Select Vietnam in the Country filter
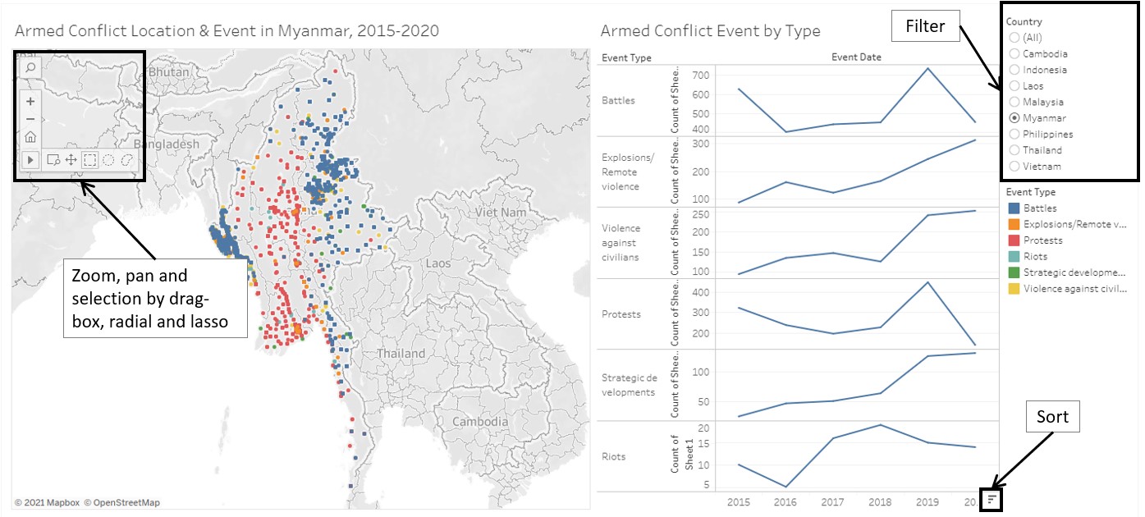Screen dimensions: 1145x517 pyautogui.click(x=1013, y=166)
